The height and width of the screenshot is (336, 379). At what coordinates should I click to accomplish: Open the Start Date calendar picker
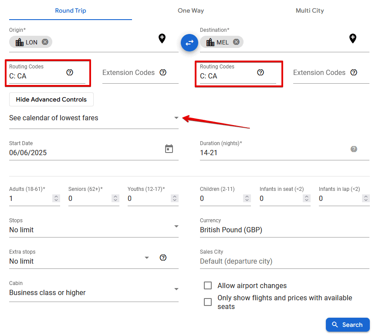(x=169, y=149)
